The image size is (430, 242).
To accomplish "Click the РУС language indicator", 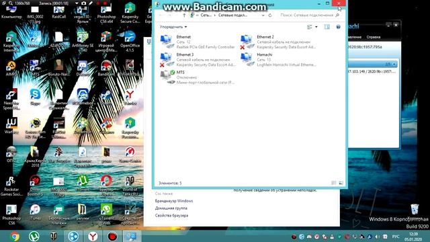I will click(x=396, y=237).
